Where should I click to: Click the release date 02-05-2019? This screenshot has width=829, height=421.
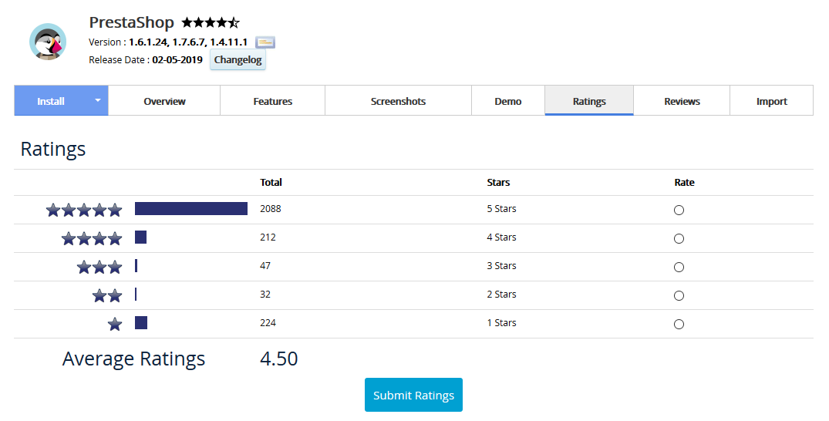[x=177, y=60]
